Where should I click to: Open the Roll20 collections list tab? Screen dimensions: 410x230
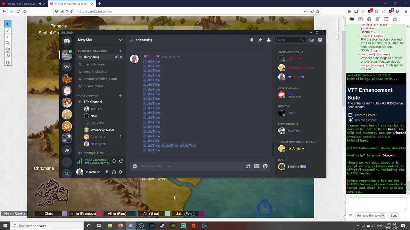[386, 19]
